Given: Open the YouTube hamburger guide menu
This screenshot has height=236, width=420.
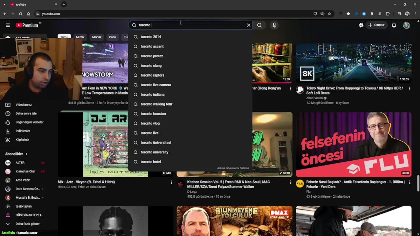Looking at the screenshot, I should 8,25.
